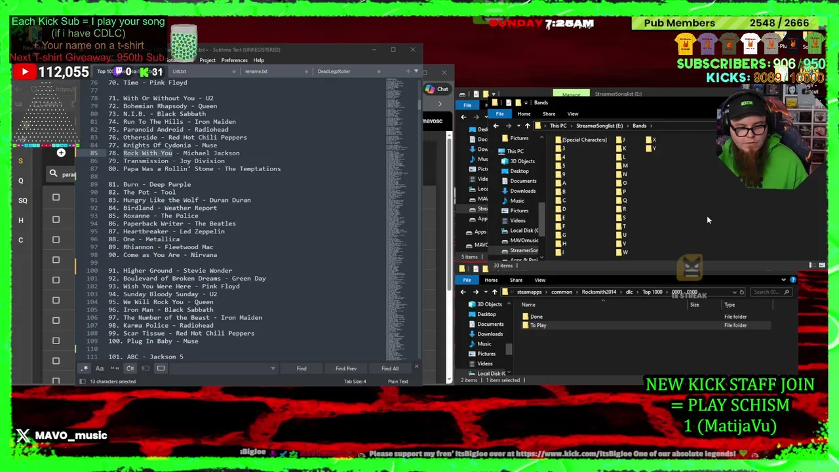This screenshot has height=472, width=839.
Task: Open Sublime tab list dropdown arrow
Action: tap(416, 71)
